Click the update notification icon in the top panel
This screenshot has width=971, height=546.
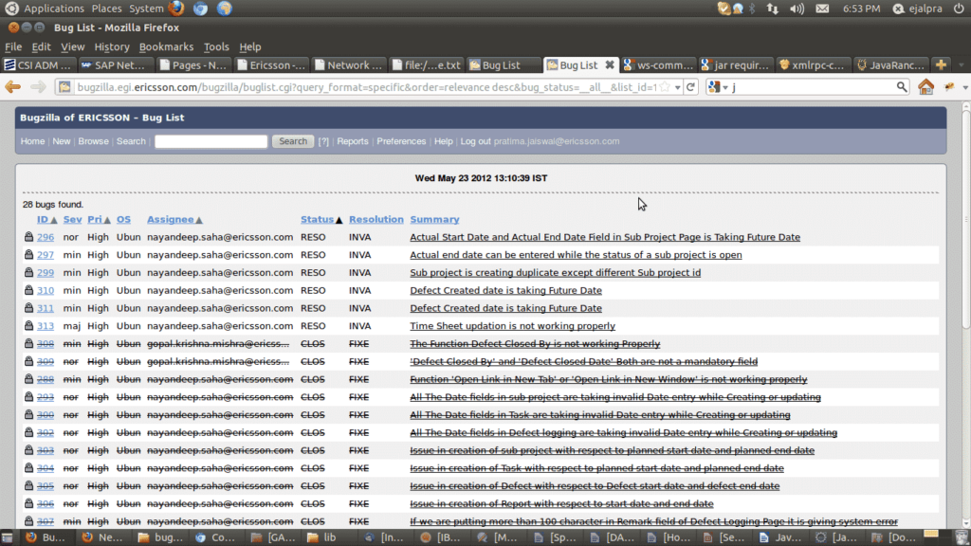724,9
